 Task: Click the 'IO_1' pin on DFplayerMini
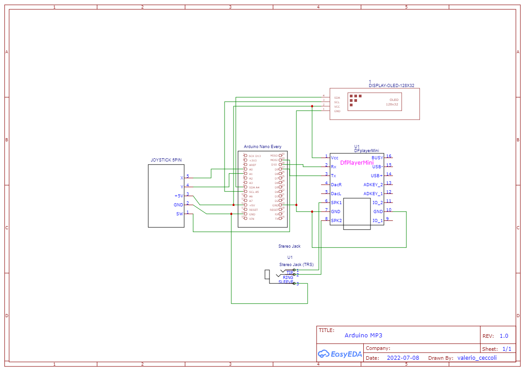click(x=378, y=220)
